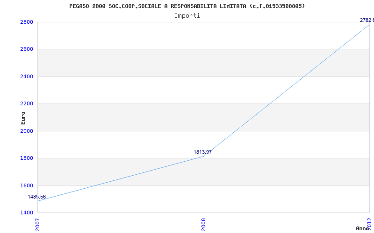Click the Euro y-axis title
The height and width of the screenshot is (233, 374).
(23, 118)
